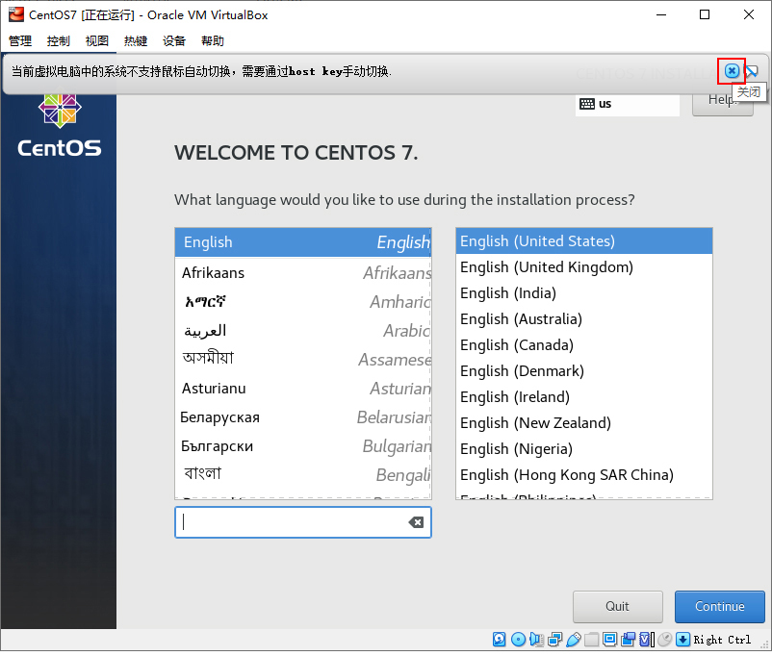Open the 视图 menu
The image size is (772, 656).
[x=96, y=39]
